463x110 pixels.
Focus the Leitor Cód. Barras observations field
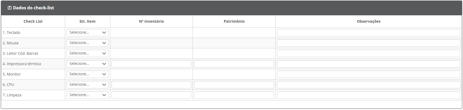(x=368, y=53)
